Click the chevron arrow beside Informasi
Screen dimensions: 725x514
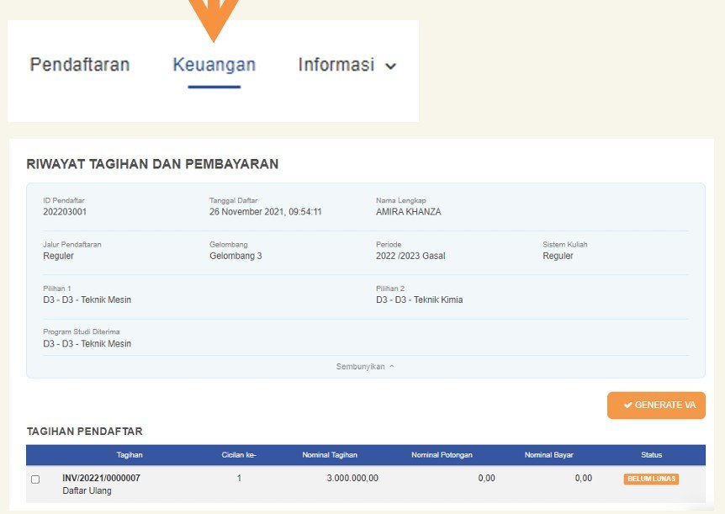tap(390, 66)
